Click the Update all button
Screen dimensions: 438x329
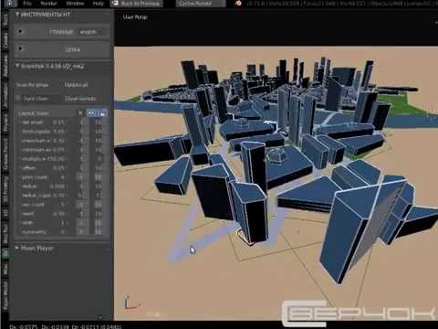(76, 85)
